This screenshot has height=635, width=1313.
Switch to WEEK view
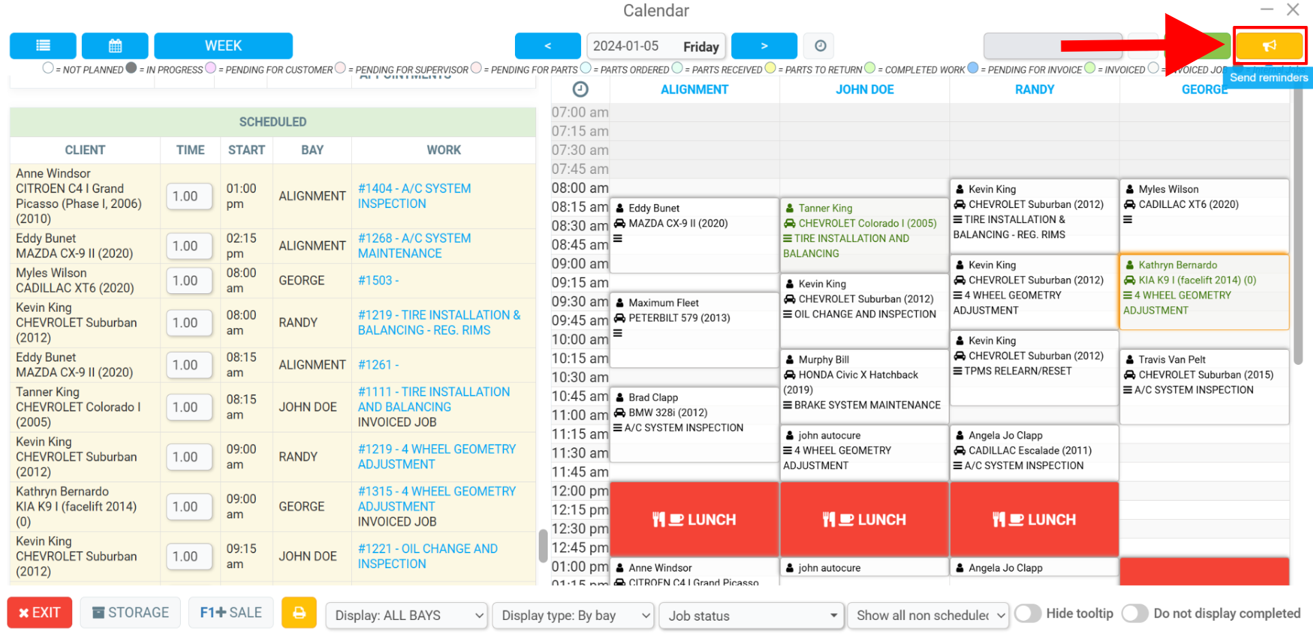[223, 46]
